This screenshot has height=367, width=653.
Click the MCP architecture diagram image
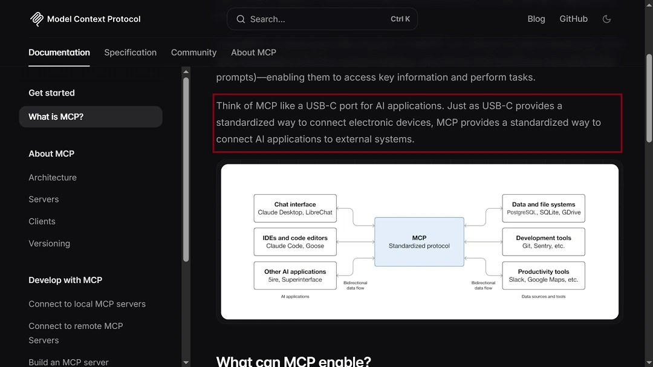pos(419,241)
